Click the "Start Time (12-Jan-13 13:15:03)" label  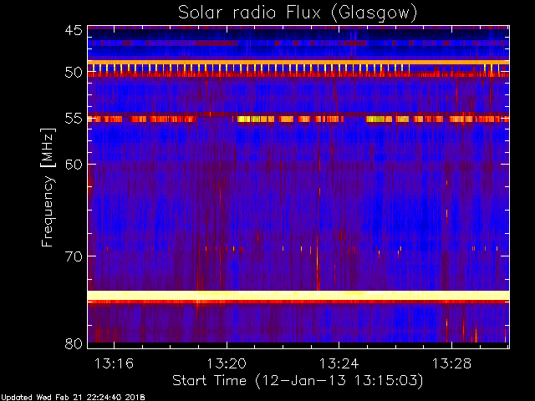point(298,381)
